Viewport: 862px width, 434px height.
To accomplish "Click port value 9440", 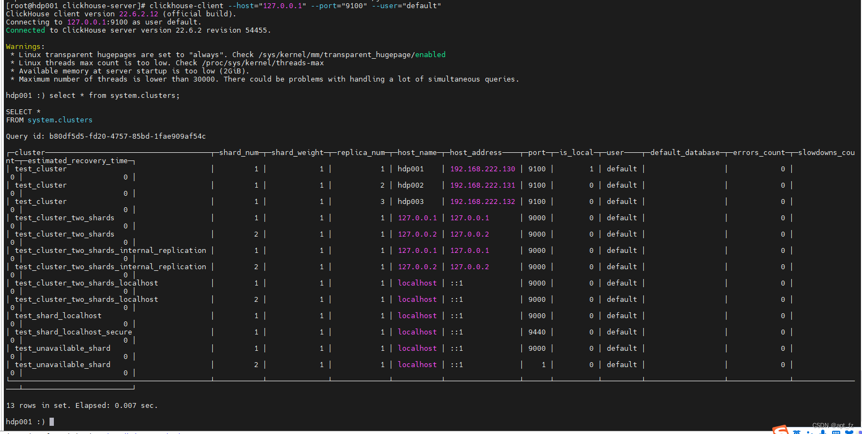I will click(537, 332).
